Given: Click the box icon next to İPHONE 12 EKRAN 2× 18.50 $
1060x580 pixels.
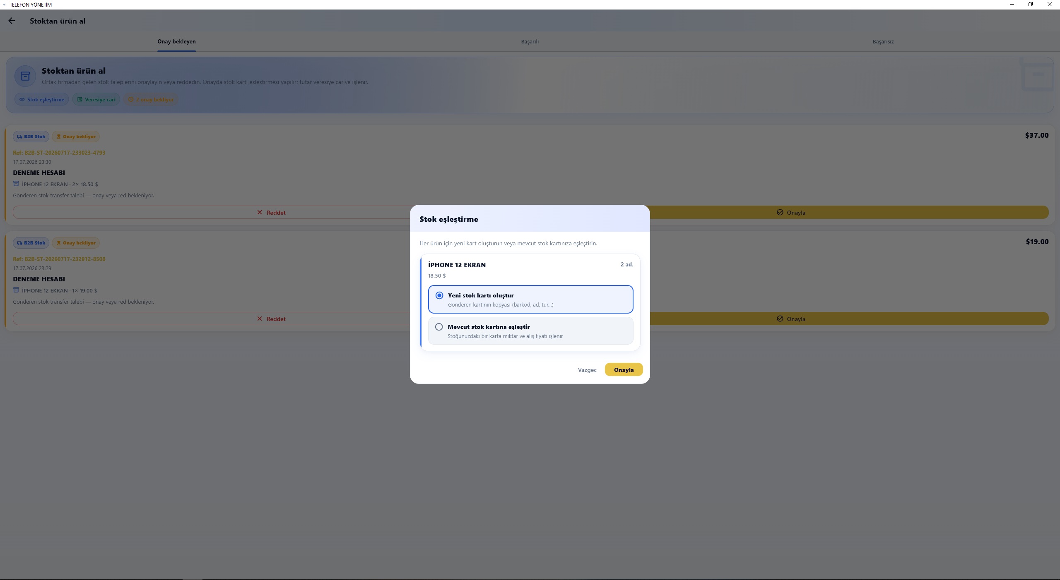Looking at the screenshot, I should pyautogui.click(x=16, y=184).
